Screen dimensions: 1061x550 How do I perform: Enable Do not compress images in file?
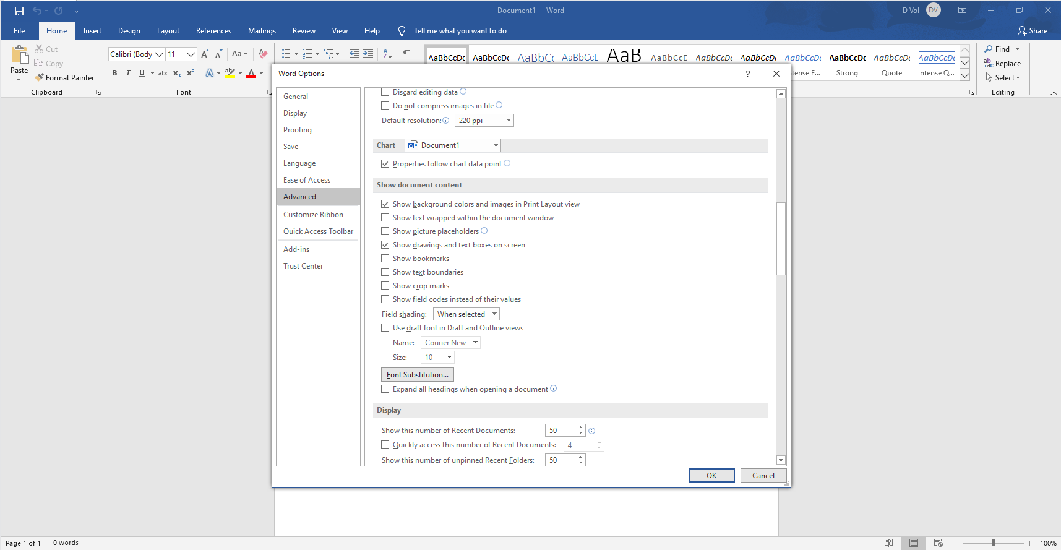385,106
